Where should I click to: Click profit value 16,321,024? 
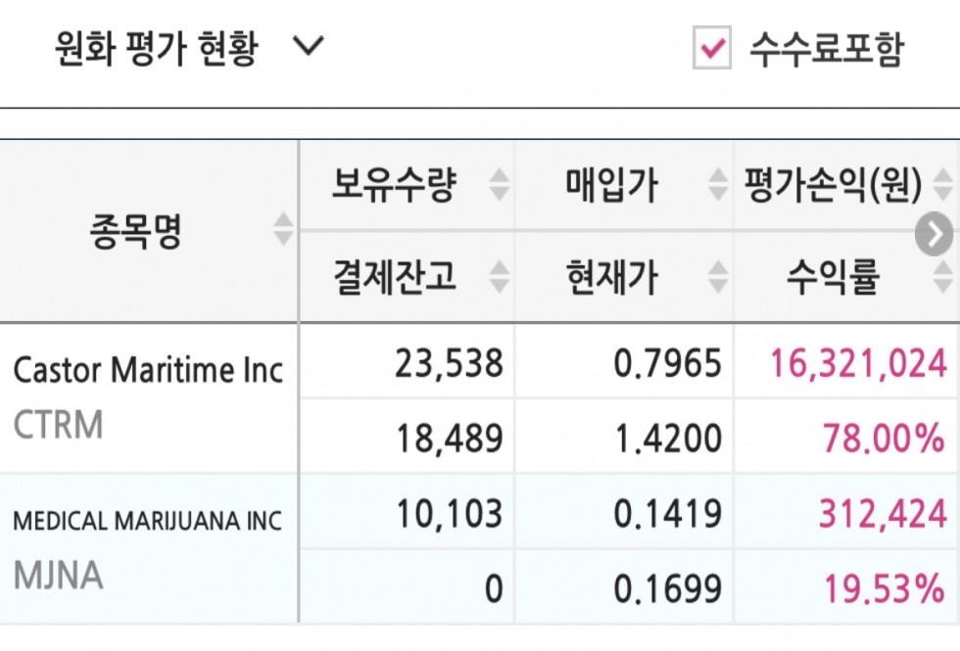point(858,363)
